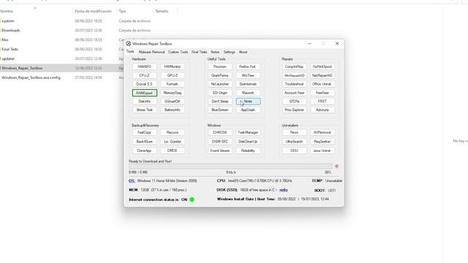This screenshot has width=468, height=263.
Task: Run the CHKDSK button
Action: 220,132
